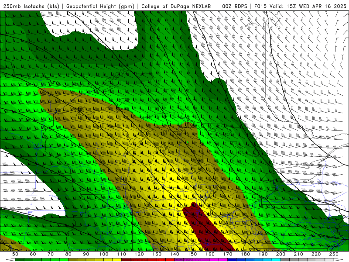Click the "F015" forecast hour label
Viewport: 349px width, 262px height.
coord(260,6)
